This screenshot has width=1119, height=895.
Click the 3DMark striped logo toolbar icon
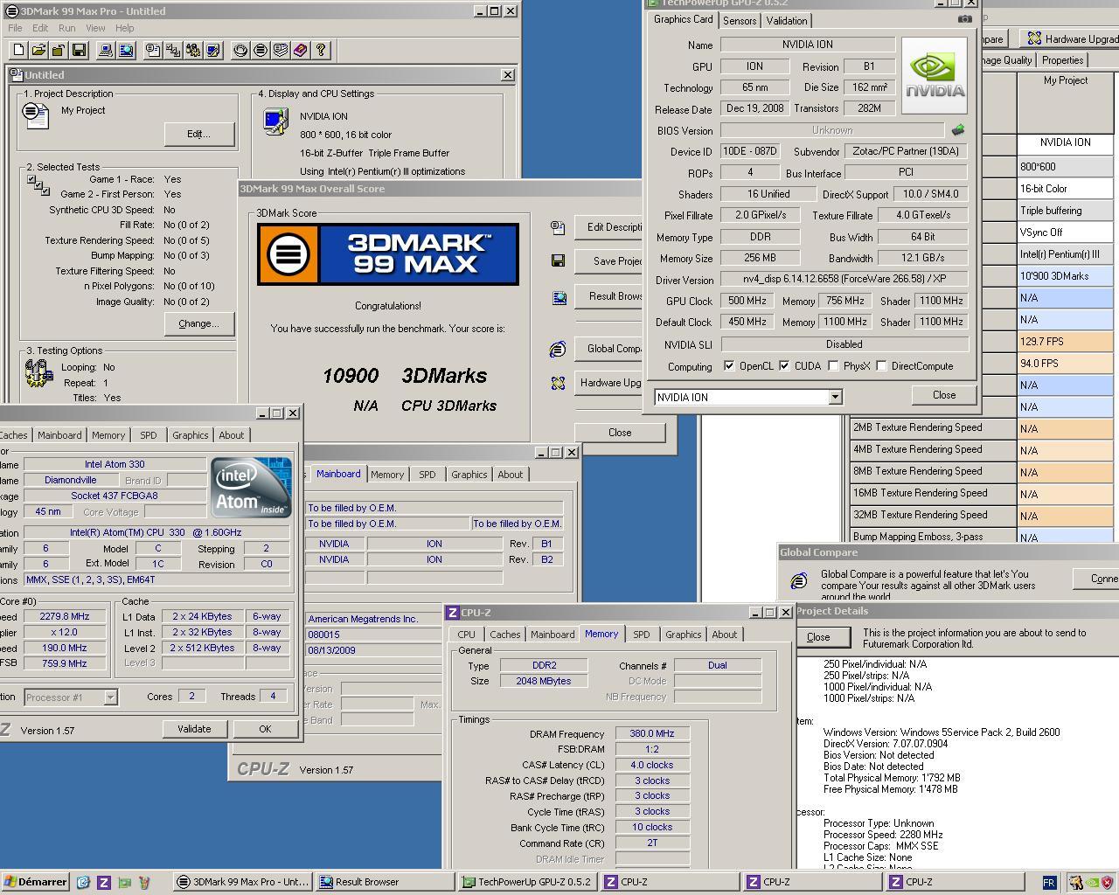(261, 51)
